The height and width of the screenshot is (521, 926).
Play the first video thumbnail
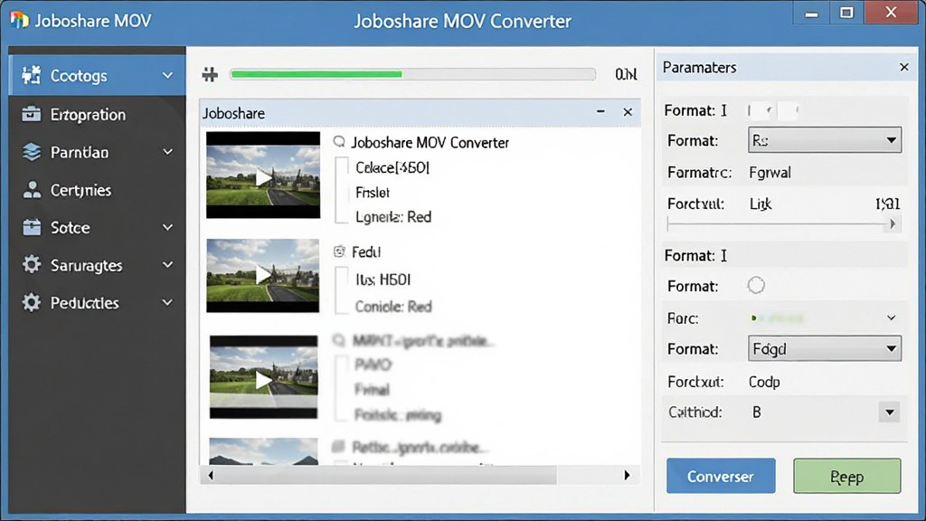coord(263,177)
